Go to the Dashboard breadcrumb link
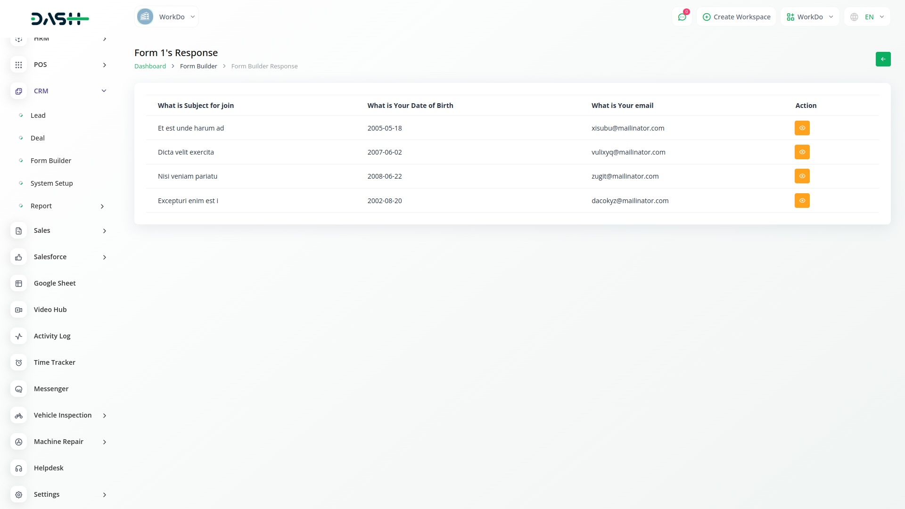Image resolution: width=905 pixels, height=509 pixels. pyautogui.click(x=150, y=66)
